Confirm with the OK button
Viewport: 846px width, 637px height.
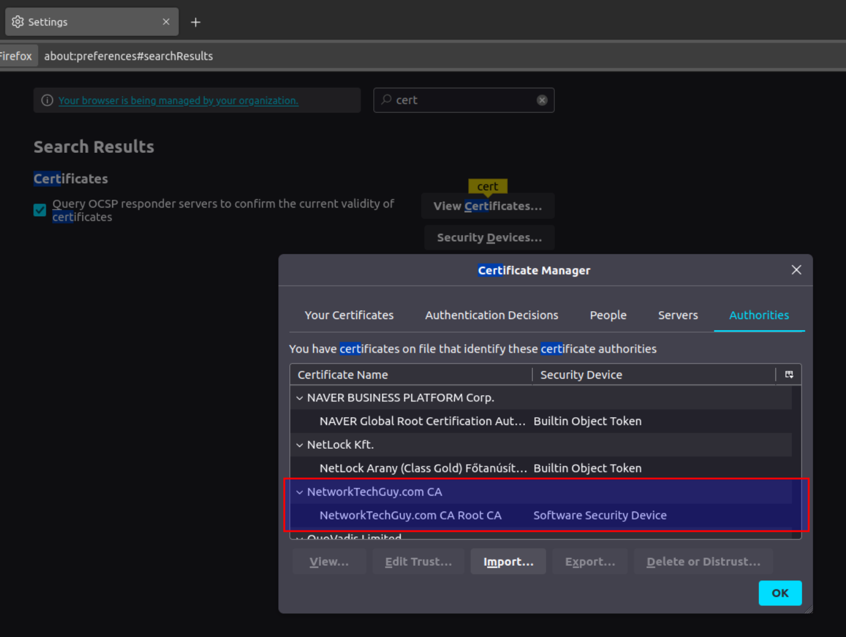[780, 593]
